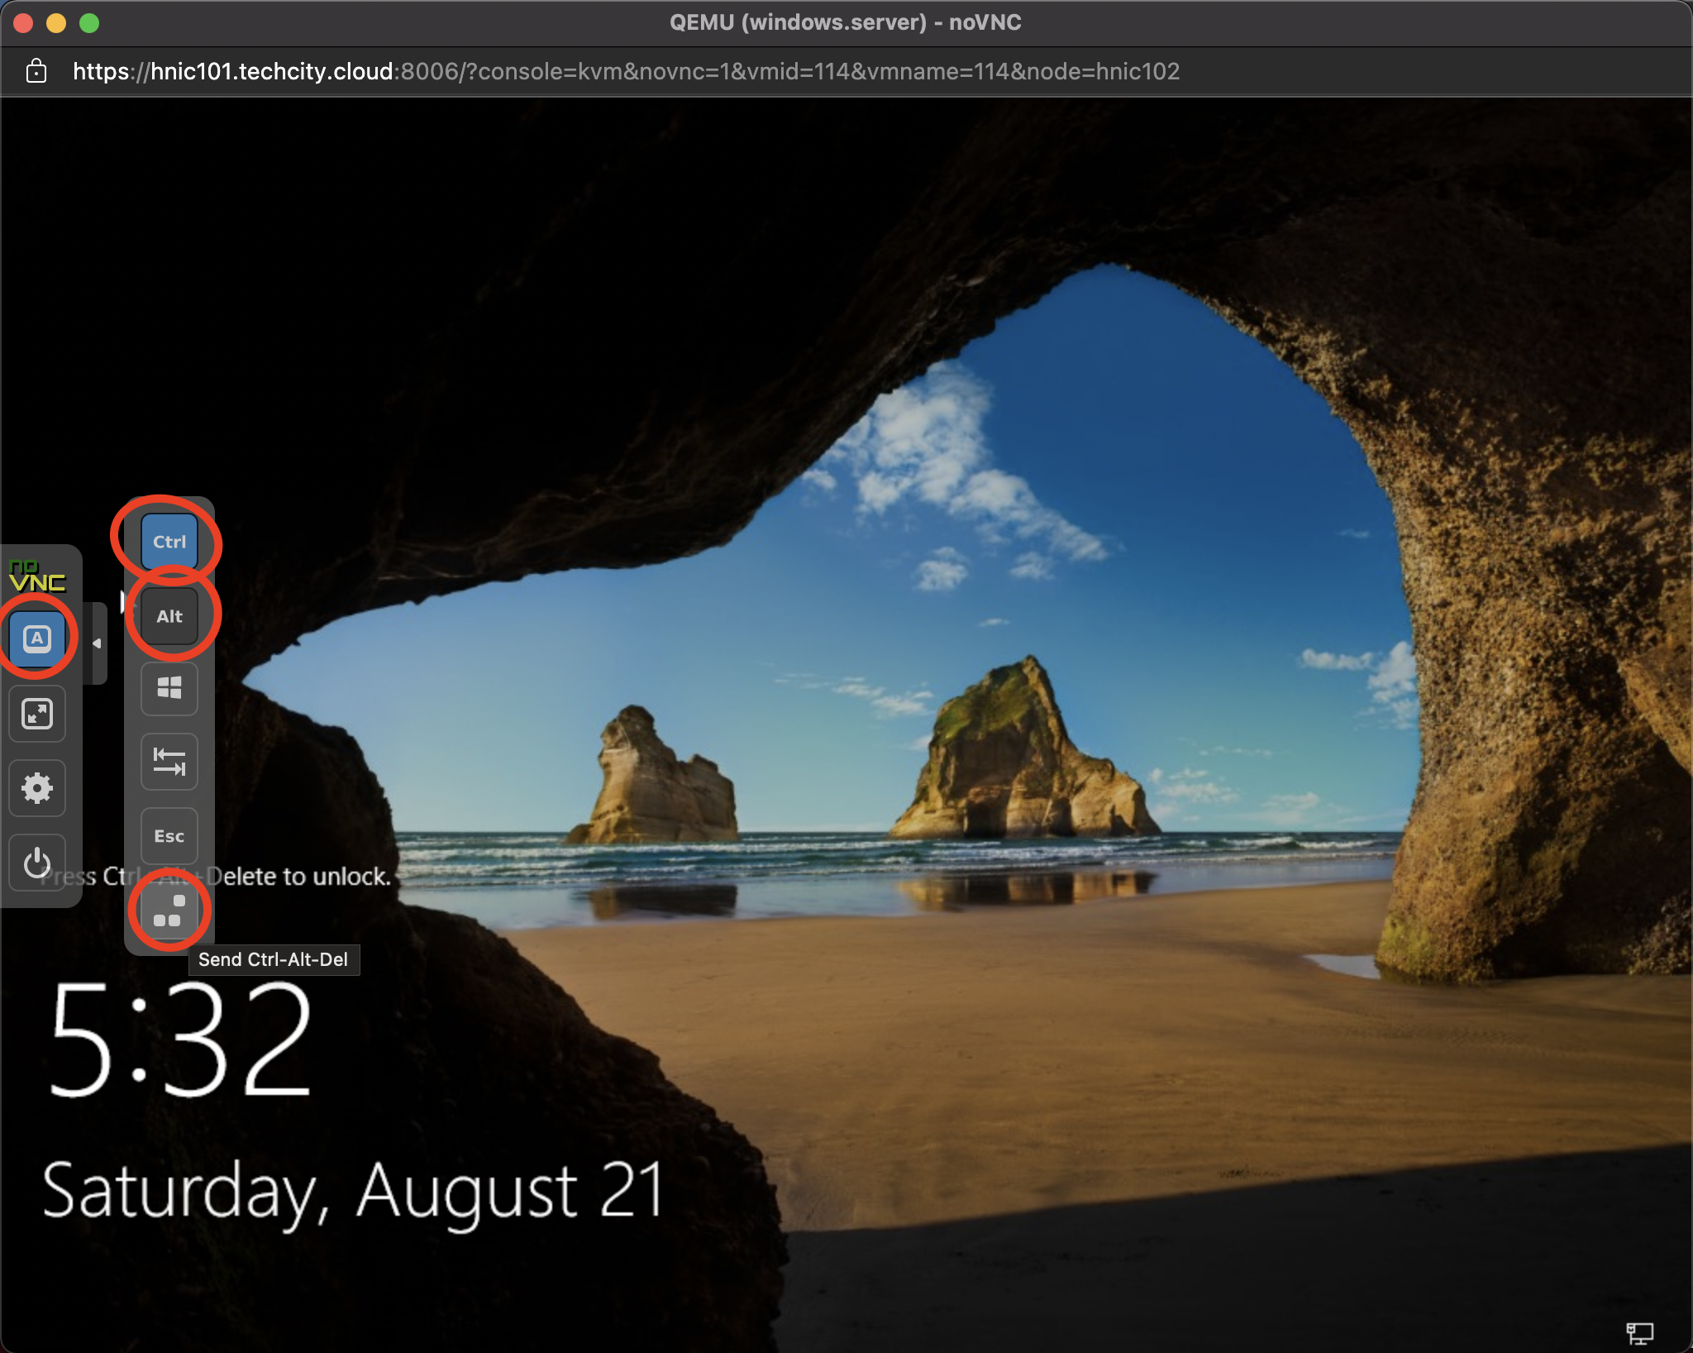
Task: Toggle the Alt key in noVNC
Action: pos(169,616)
